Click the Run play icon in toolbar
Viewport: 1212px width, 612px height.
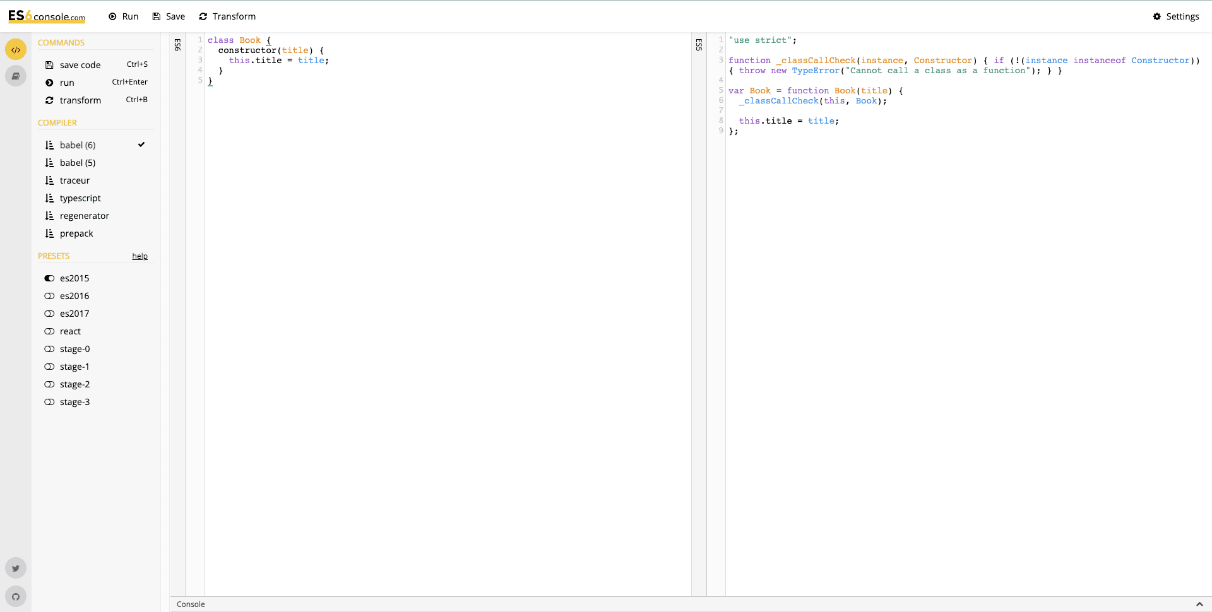tap(112, 16)
